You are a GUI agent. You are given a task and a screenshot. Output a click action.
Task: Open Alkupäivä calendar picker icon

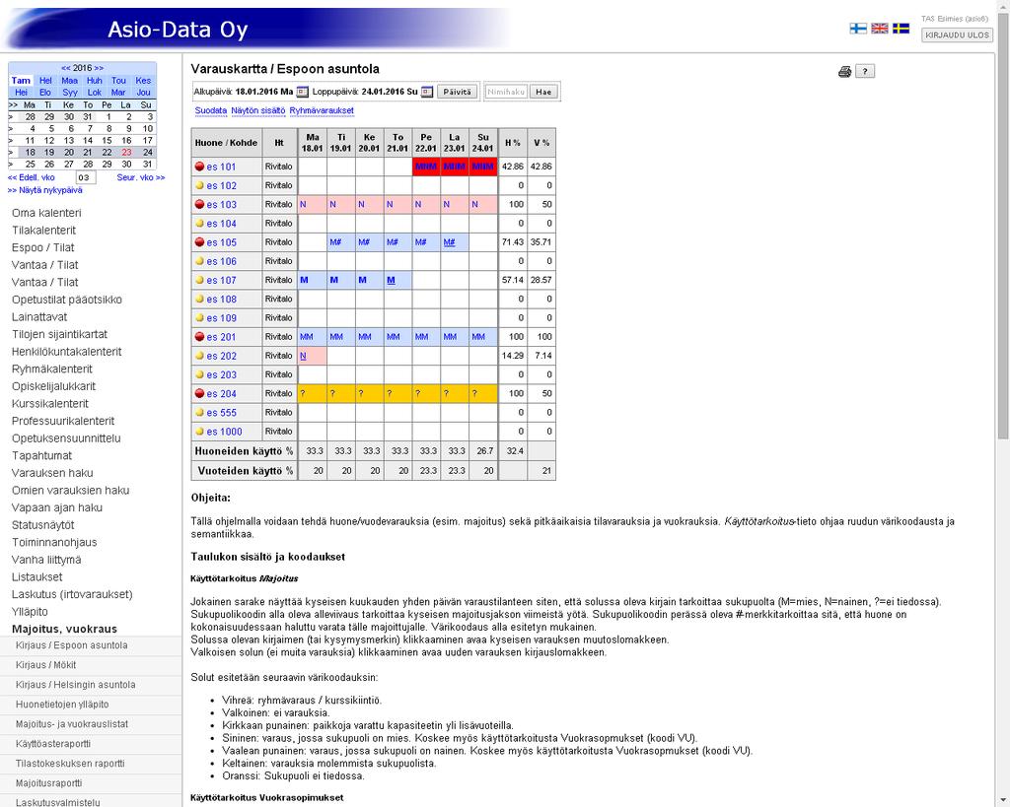pyautogui.click(x=302, y=92)
